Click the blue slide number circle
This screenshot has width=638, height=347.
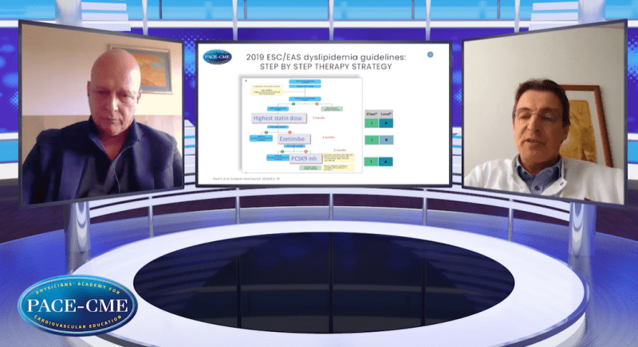430,55
